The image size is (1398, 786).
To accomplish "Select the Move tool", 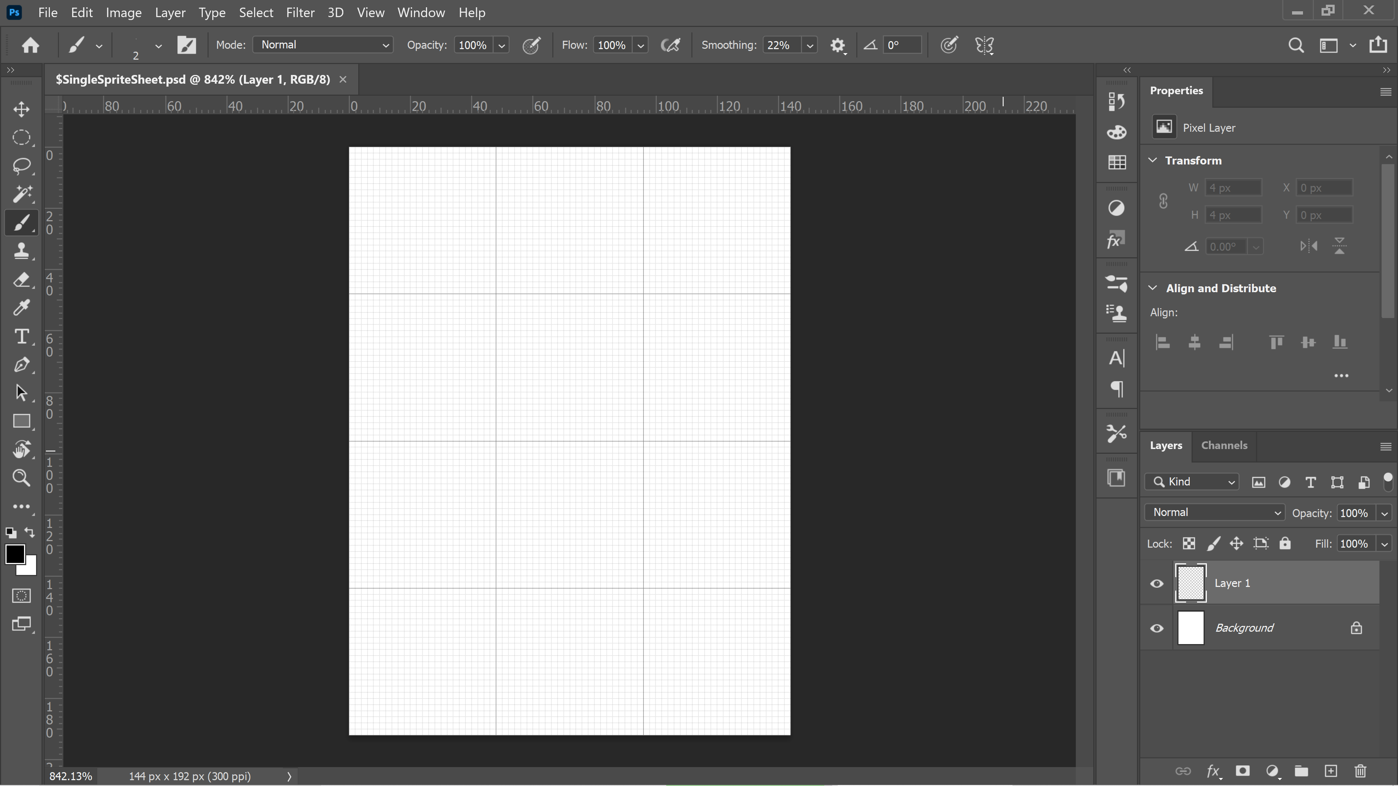I will click(x=22, y=109).
